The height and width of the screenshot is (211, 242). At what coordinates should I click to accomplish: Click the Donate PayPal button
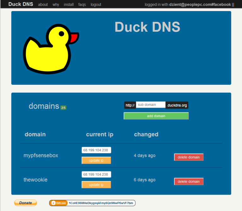click(x=26, y=203)
